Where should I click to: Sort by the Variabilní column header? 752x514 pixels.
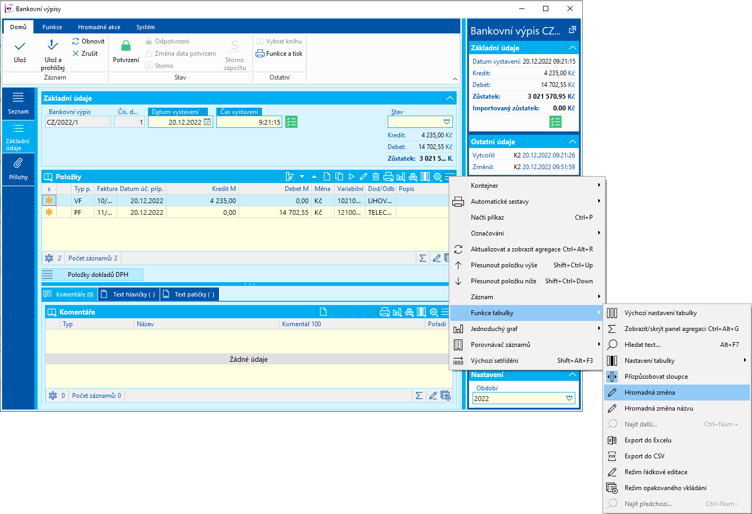350,189
